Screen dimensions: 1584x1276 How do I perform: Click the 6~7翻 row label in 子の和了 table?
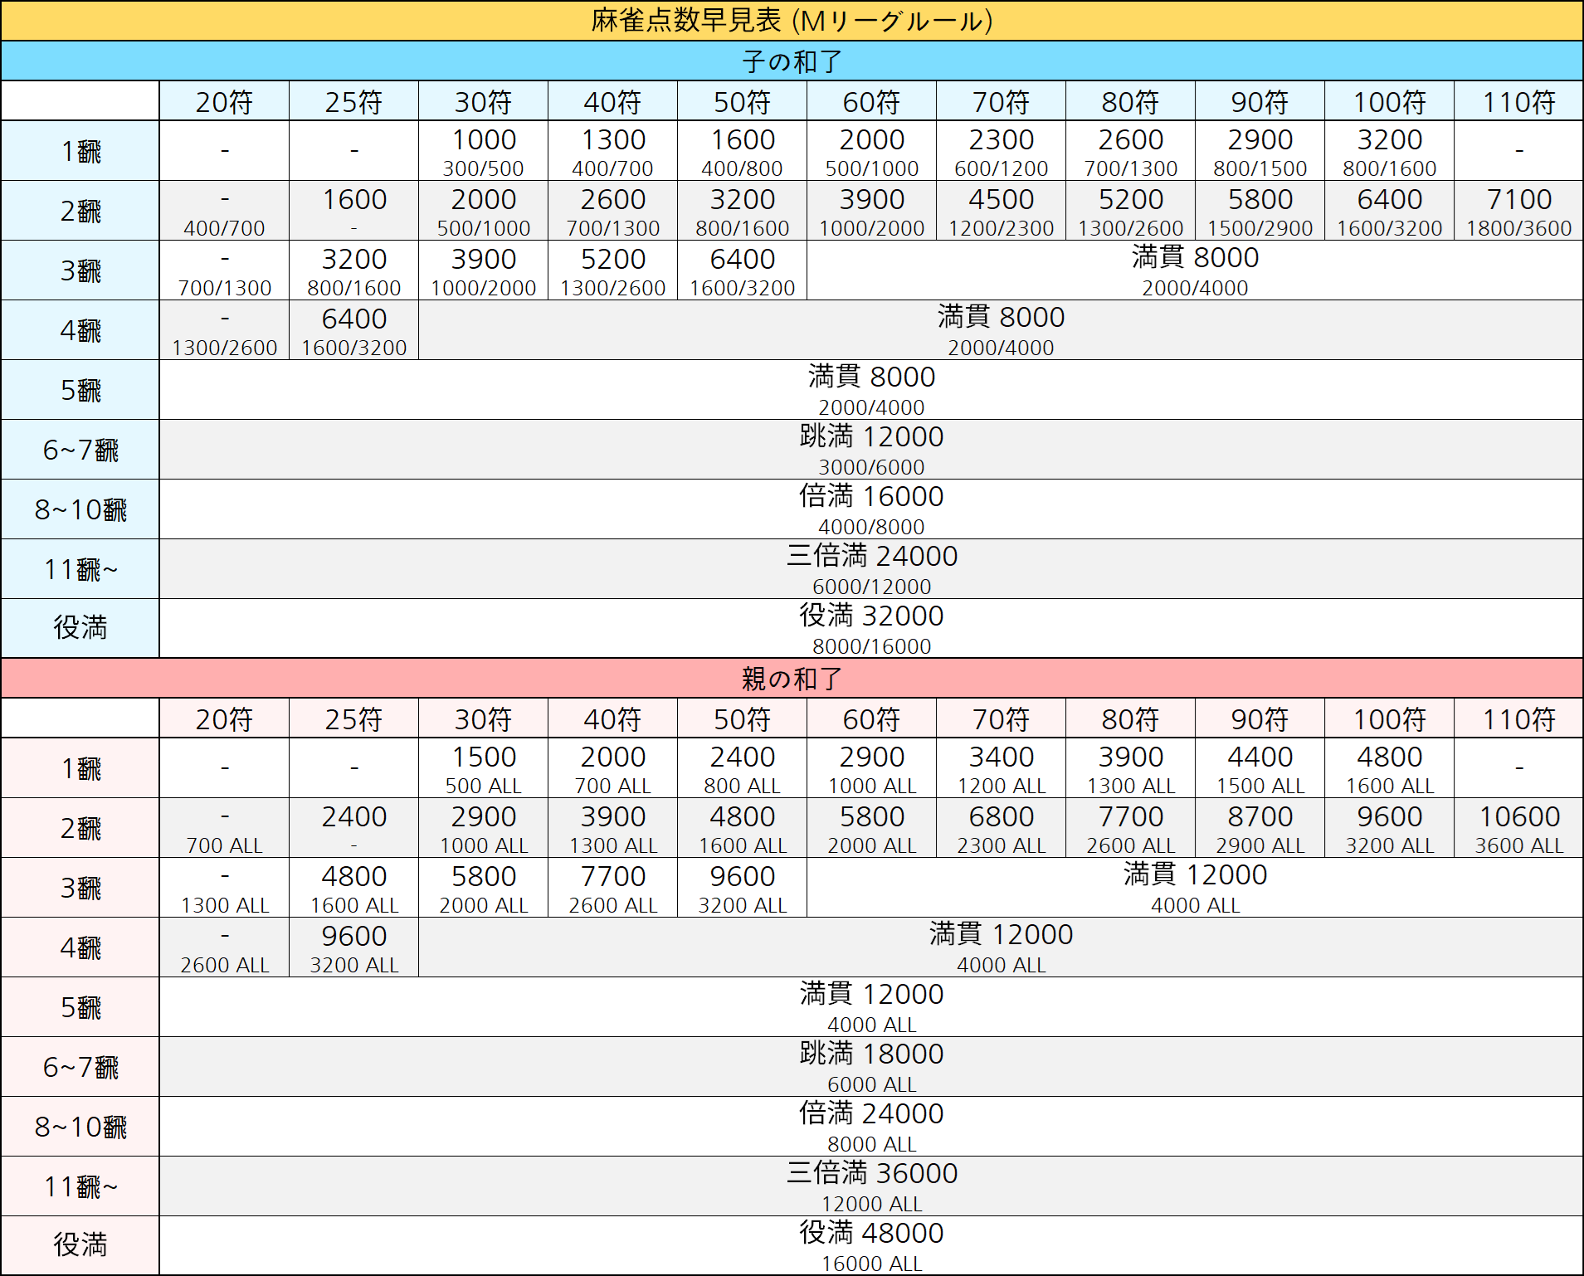(80, 450)
